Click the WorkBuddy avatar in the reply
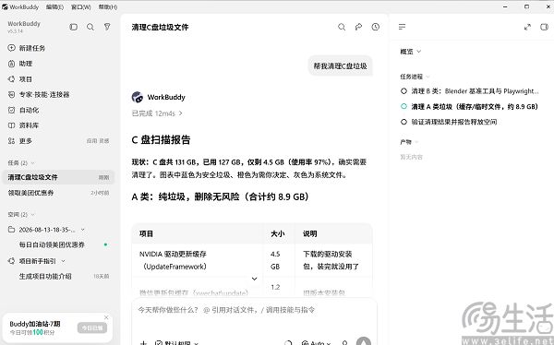The image size is (554, 345). [138, 97]
